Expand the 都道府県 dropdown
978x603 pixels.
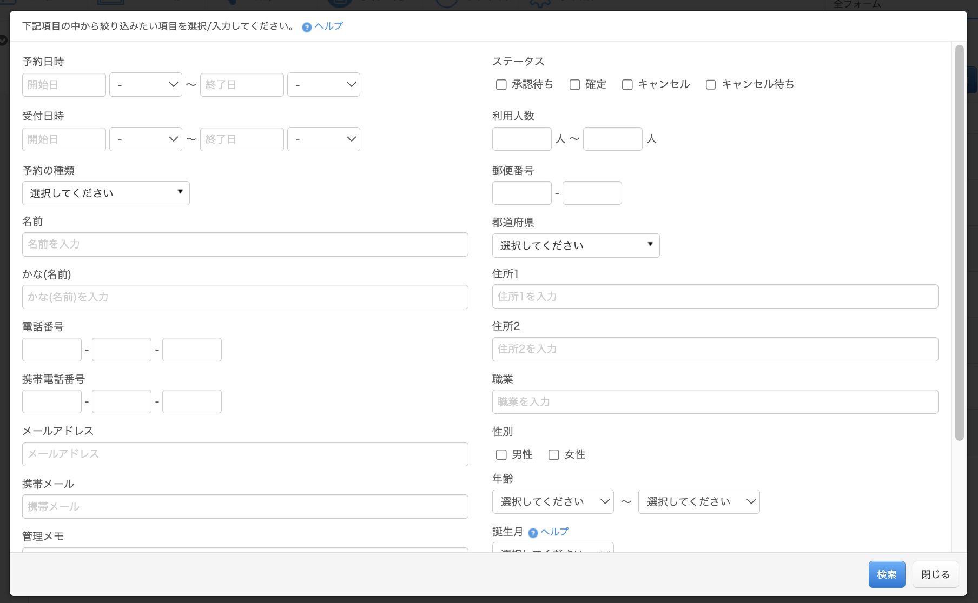coord(576,245)
